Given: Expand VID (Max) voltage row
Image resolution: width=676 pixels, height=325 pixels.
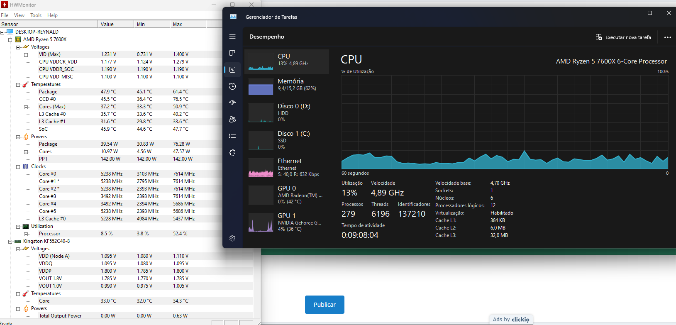Looking at the screenshot, I should [26, 54].
